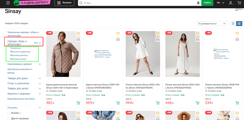The height and width of the screenshot is (120, 244).
Task: Select Женские кардиганы subcategory
Action: click(20, 51)
